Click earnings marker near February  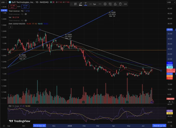[x=83, y=102]
